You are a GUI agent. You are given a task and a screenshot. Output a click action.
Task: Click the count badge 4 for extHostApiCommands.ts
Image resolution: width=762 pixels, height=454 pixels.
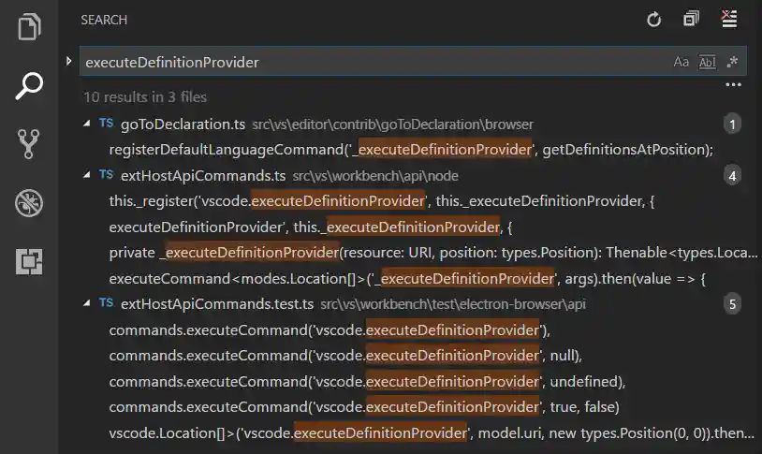coord(732,175)
